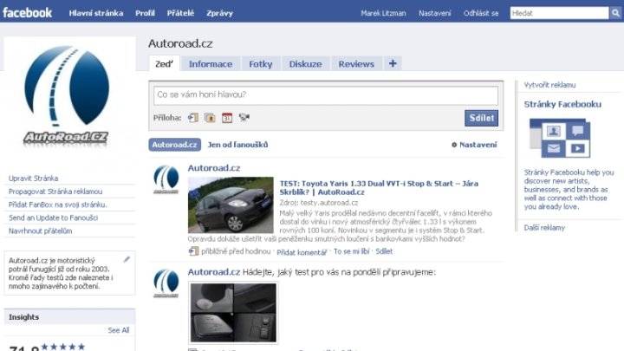Open the add-tab plus icon

[393, 63]
